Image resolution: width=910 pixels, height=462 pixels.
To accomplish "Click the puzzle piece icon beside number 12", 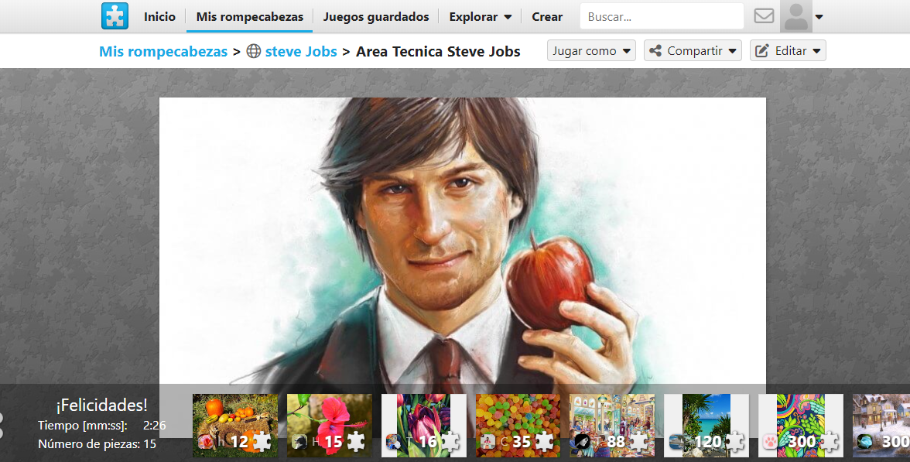I will click(x=262, y=442).
